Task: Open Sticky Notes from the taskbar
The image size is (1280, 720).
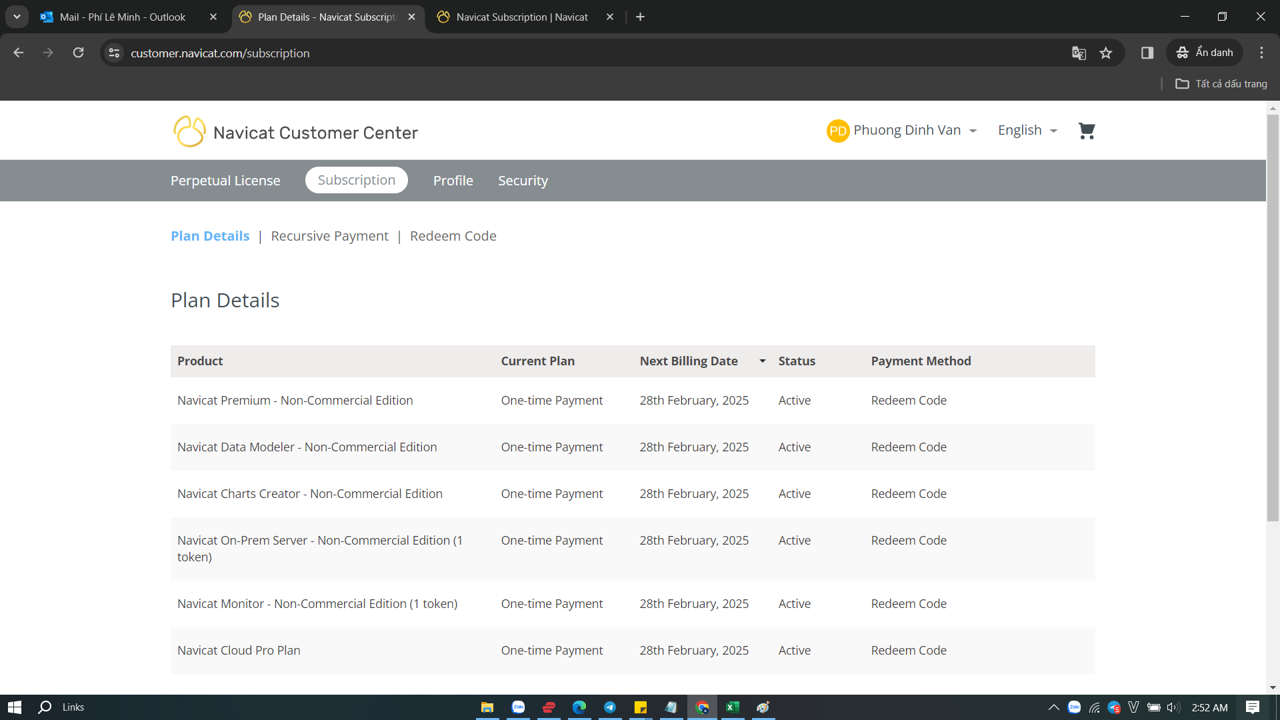Action: [x=641, y=707]
